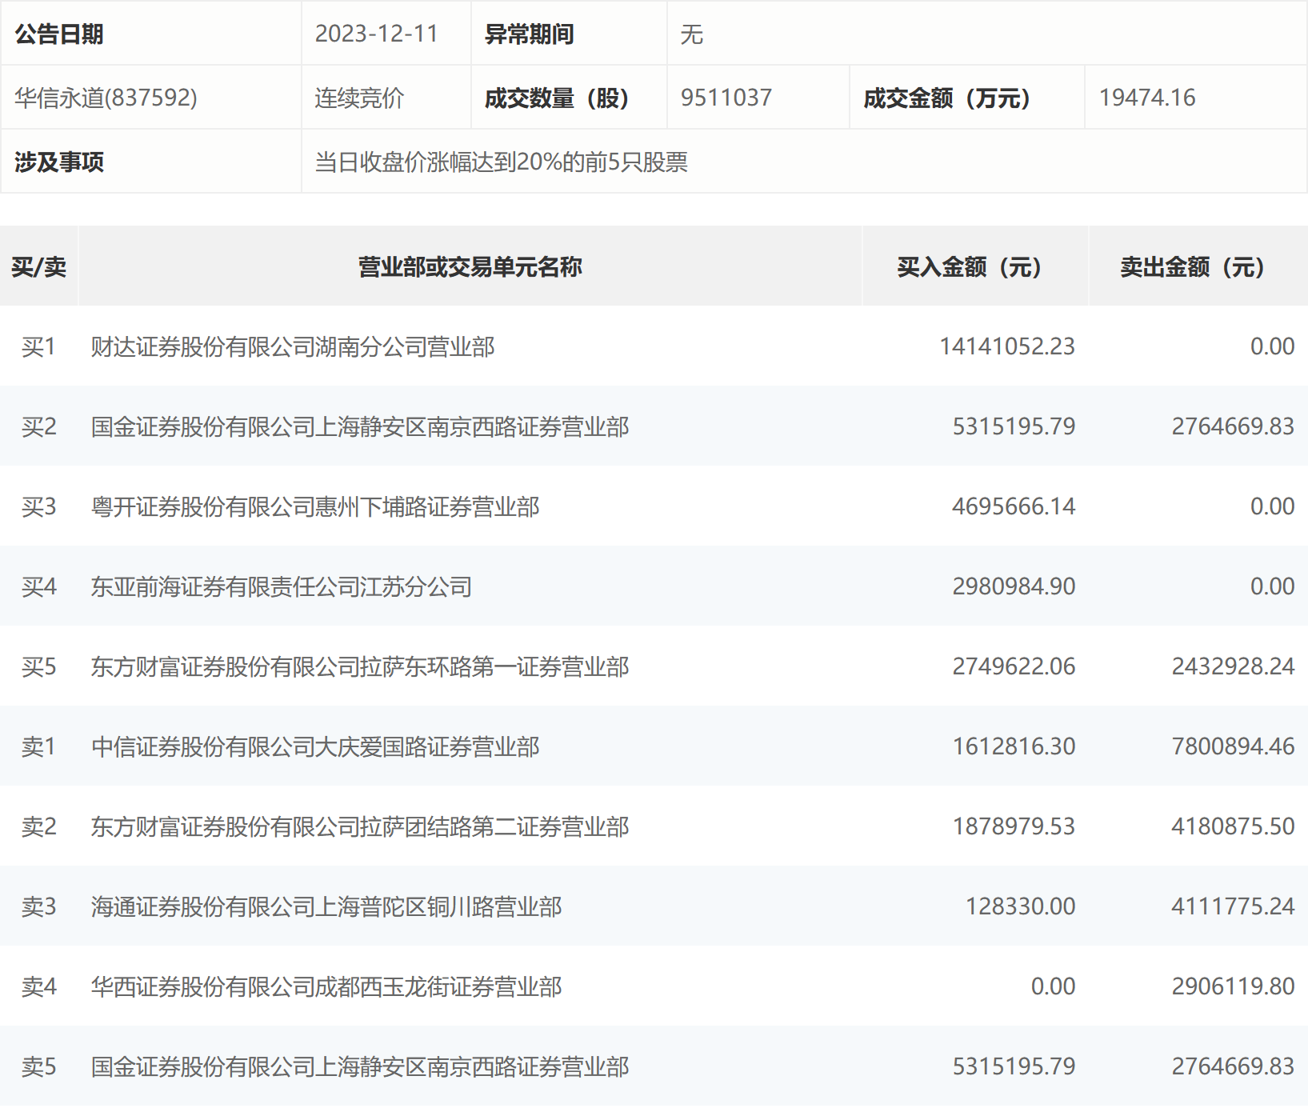
Task: Click 财达证券股份有限公司湖南分公司营业部
Action: [x=293, y=346]
